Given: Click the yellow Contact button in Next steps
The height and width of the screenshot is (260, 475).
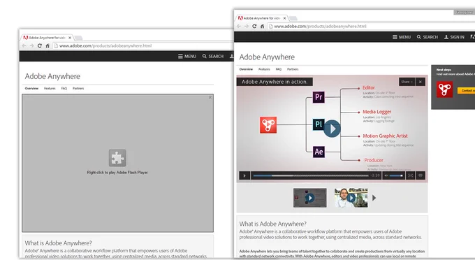Looking at the screenshot, I should click(x=466, y=91).
